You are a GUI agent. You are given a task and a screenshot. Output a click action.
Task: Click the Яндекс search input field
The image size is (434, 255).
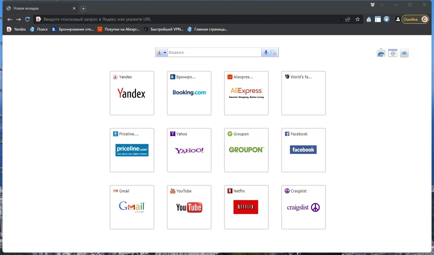pyautogui.click(x=214, y=53)
